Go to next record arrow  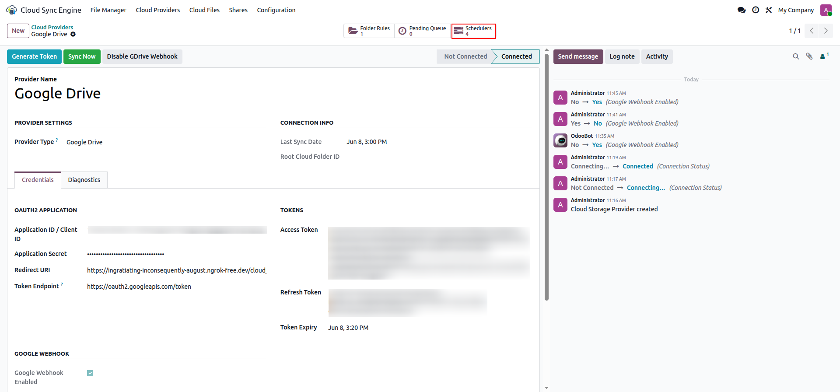826,31
